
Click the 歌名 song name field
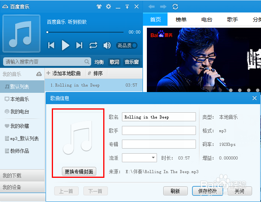[159, 117]
